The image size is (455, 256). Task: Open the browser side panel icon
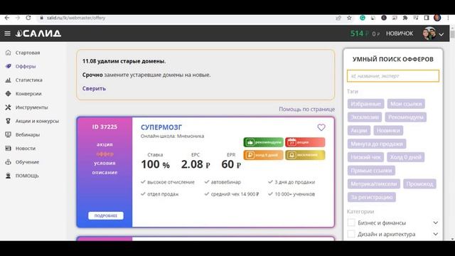point(427,18)
